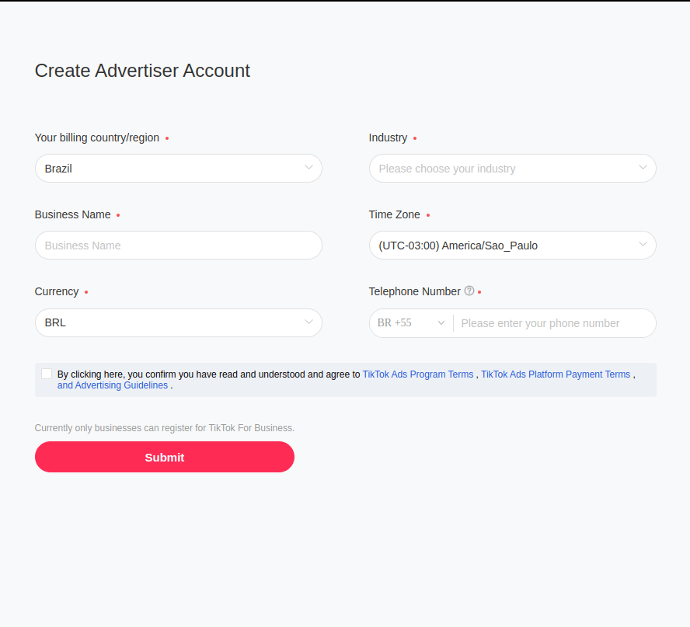Follow the Advertising Guidelines link
The image size is (690, 627).
[113, 385]
